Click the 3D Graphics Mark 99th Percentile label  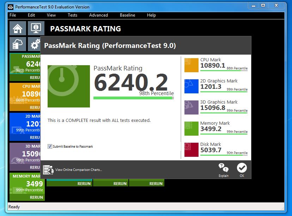pos(237,111)
